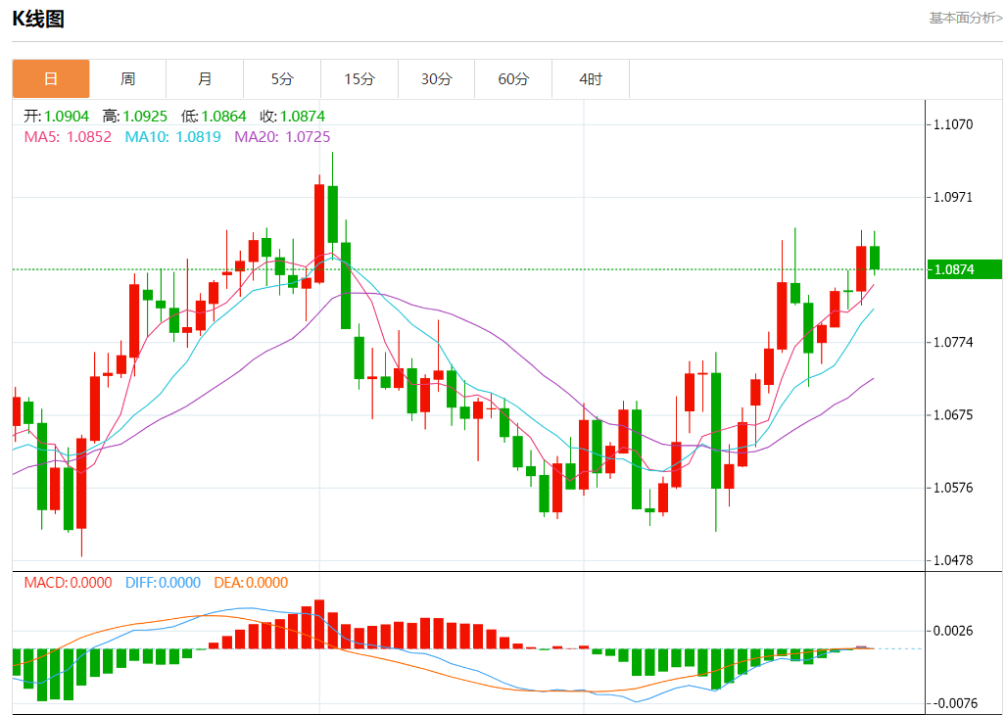Click the green 1.0874 current price tag

click(964, 269)
